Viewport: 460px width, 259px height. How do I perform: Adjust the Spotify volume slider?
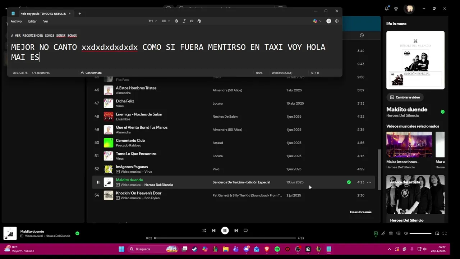click(x=420, y=233)
